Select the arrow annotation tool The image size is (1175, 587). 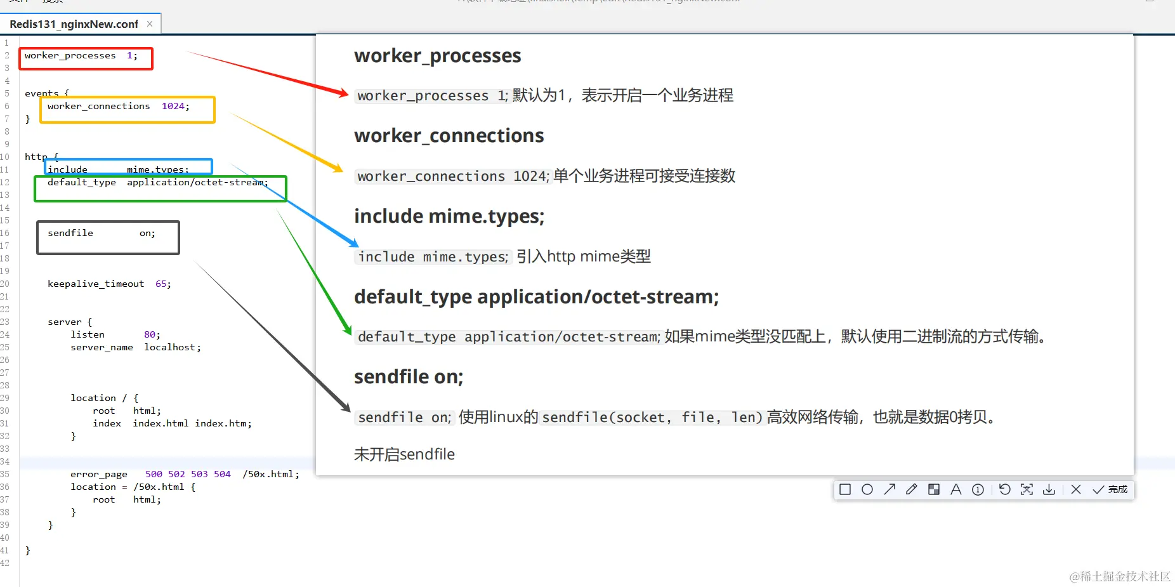889,489
